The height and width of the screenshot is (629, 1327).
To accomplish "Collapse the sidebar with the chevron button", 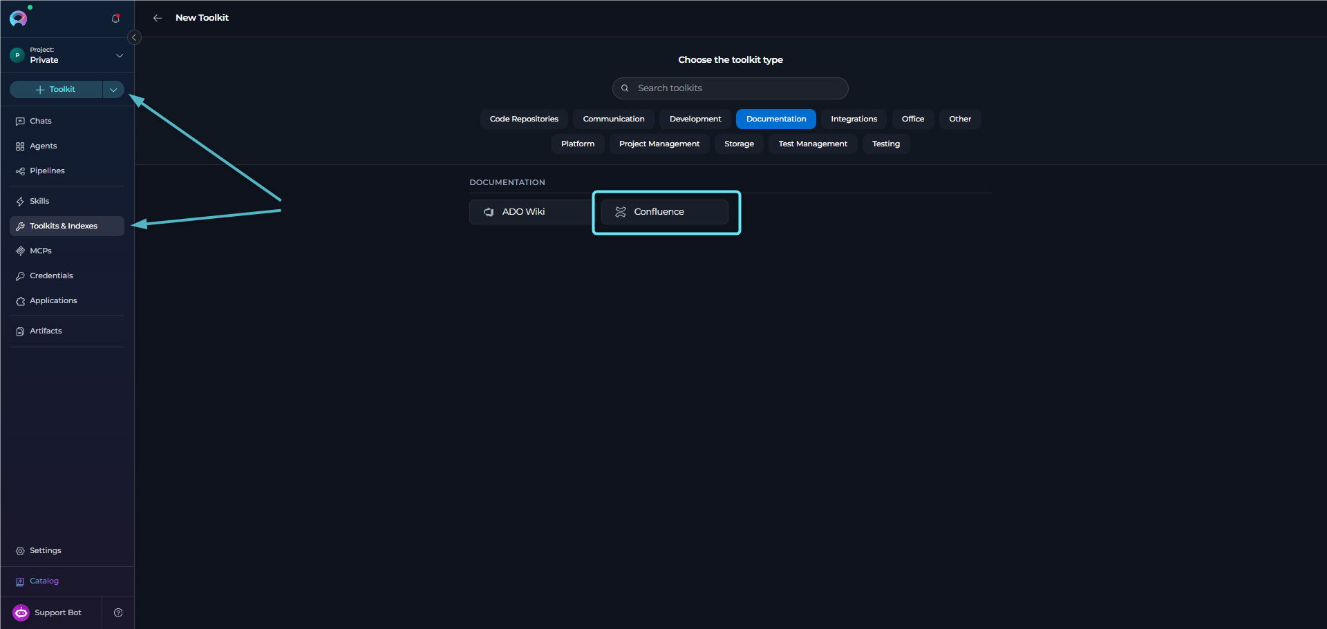I will [134, 37].
